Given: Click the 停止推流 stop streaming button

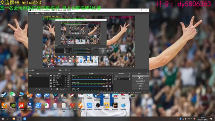Looking at the screenshot, I should [140, 76].
